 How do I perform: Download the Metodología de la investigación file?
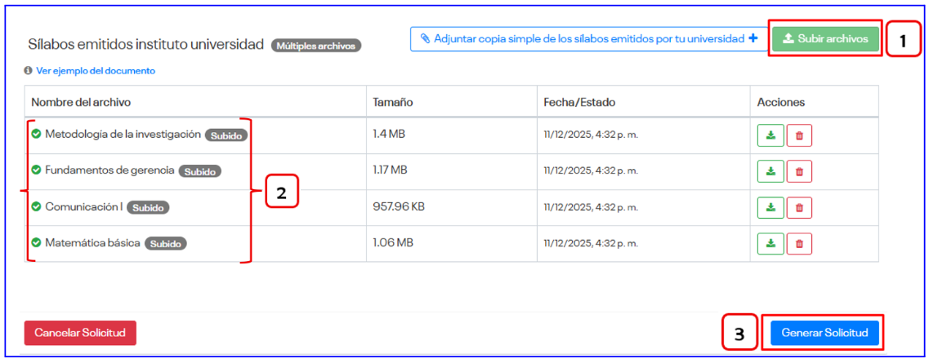point(770,135)
